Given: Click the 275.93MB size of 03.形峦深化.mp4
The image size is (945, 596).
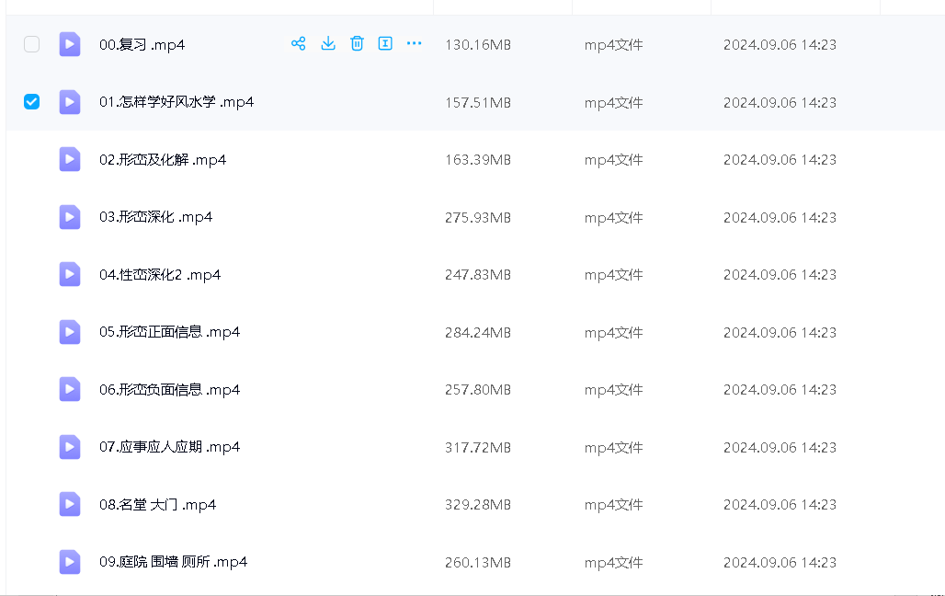Looking at the screenshot, I should (477, 217).
